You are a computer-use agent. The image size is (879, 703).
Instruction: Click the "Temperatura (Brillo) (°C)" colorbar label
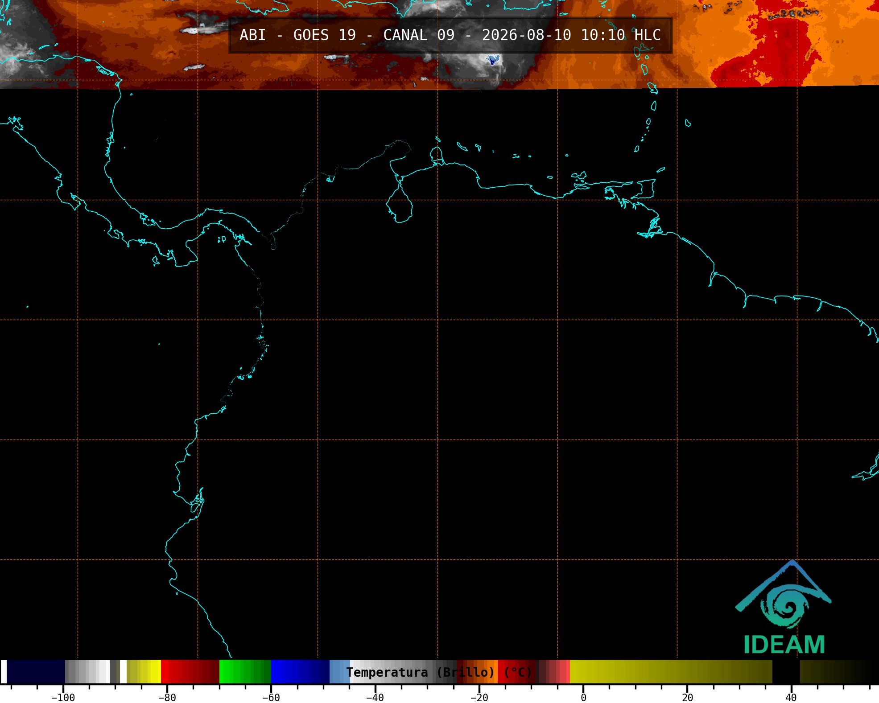coord(439,672)
